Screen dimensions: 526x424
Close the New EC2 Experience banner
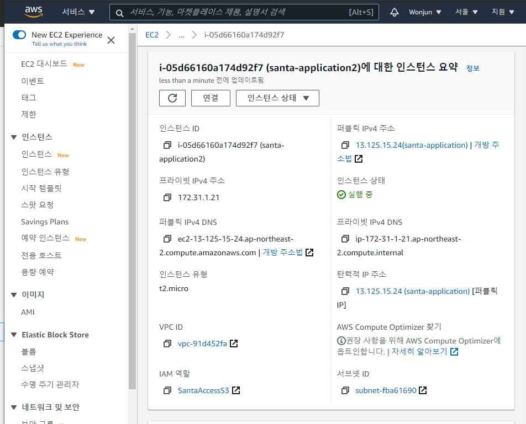[111, 40]
